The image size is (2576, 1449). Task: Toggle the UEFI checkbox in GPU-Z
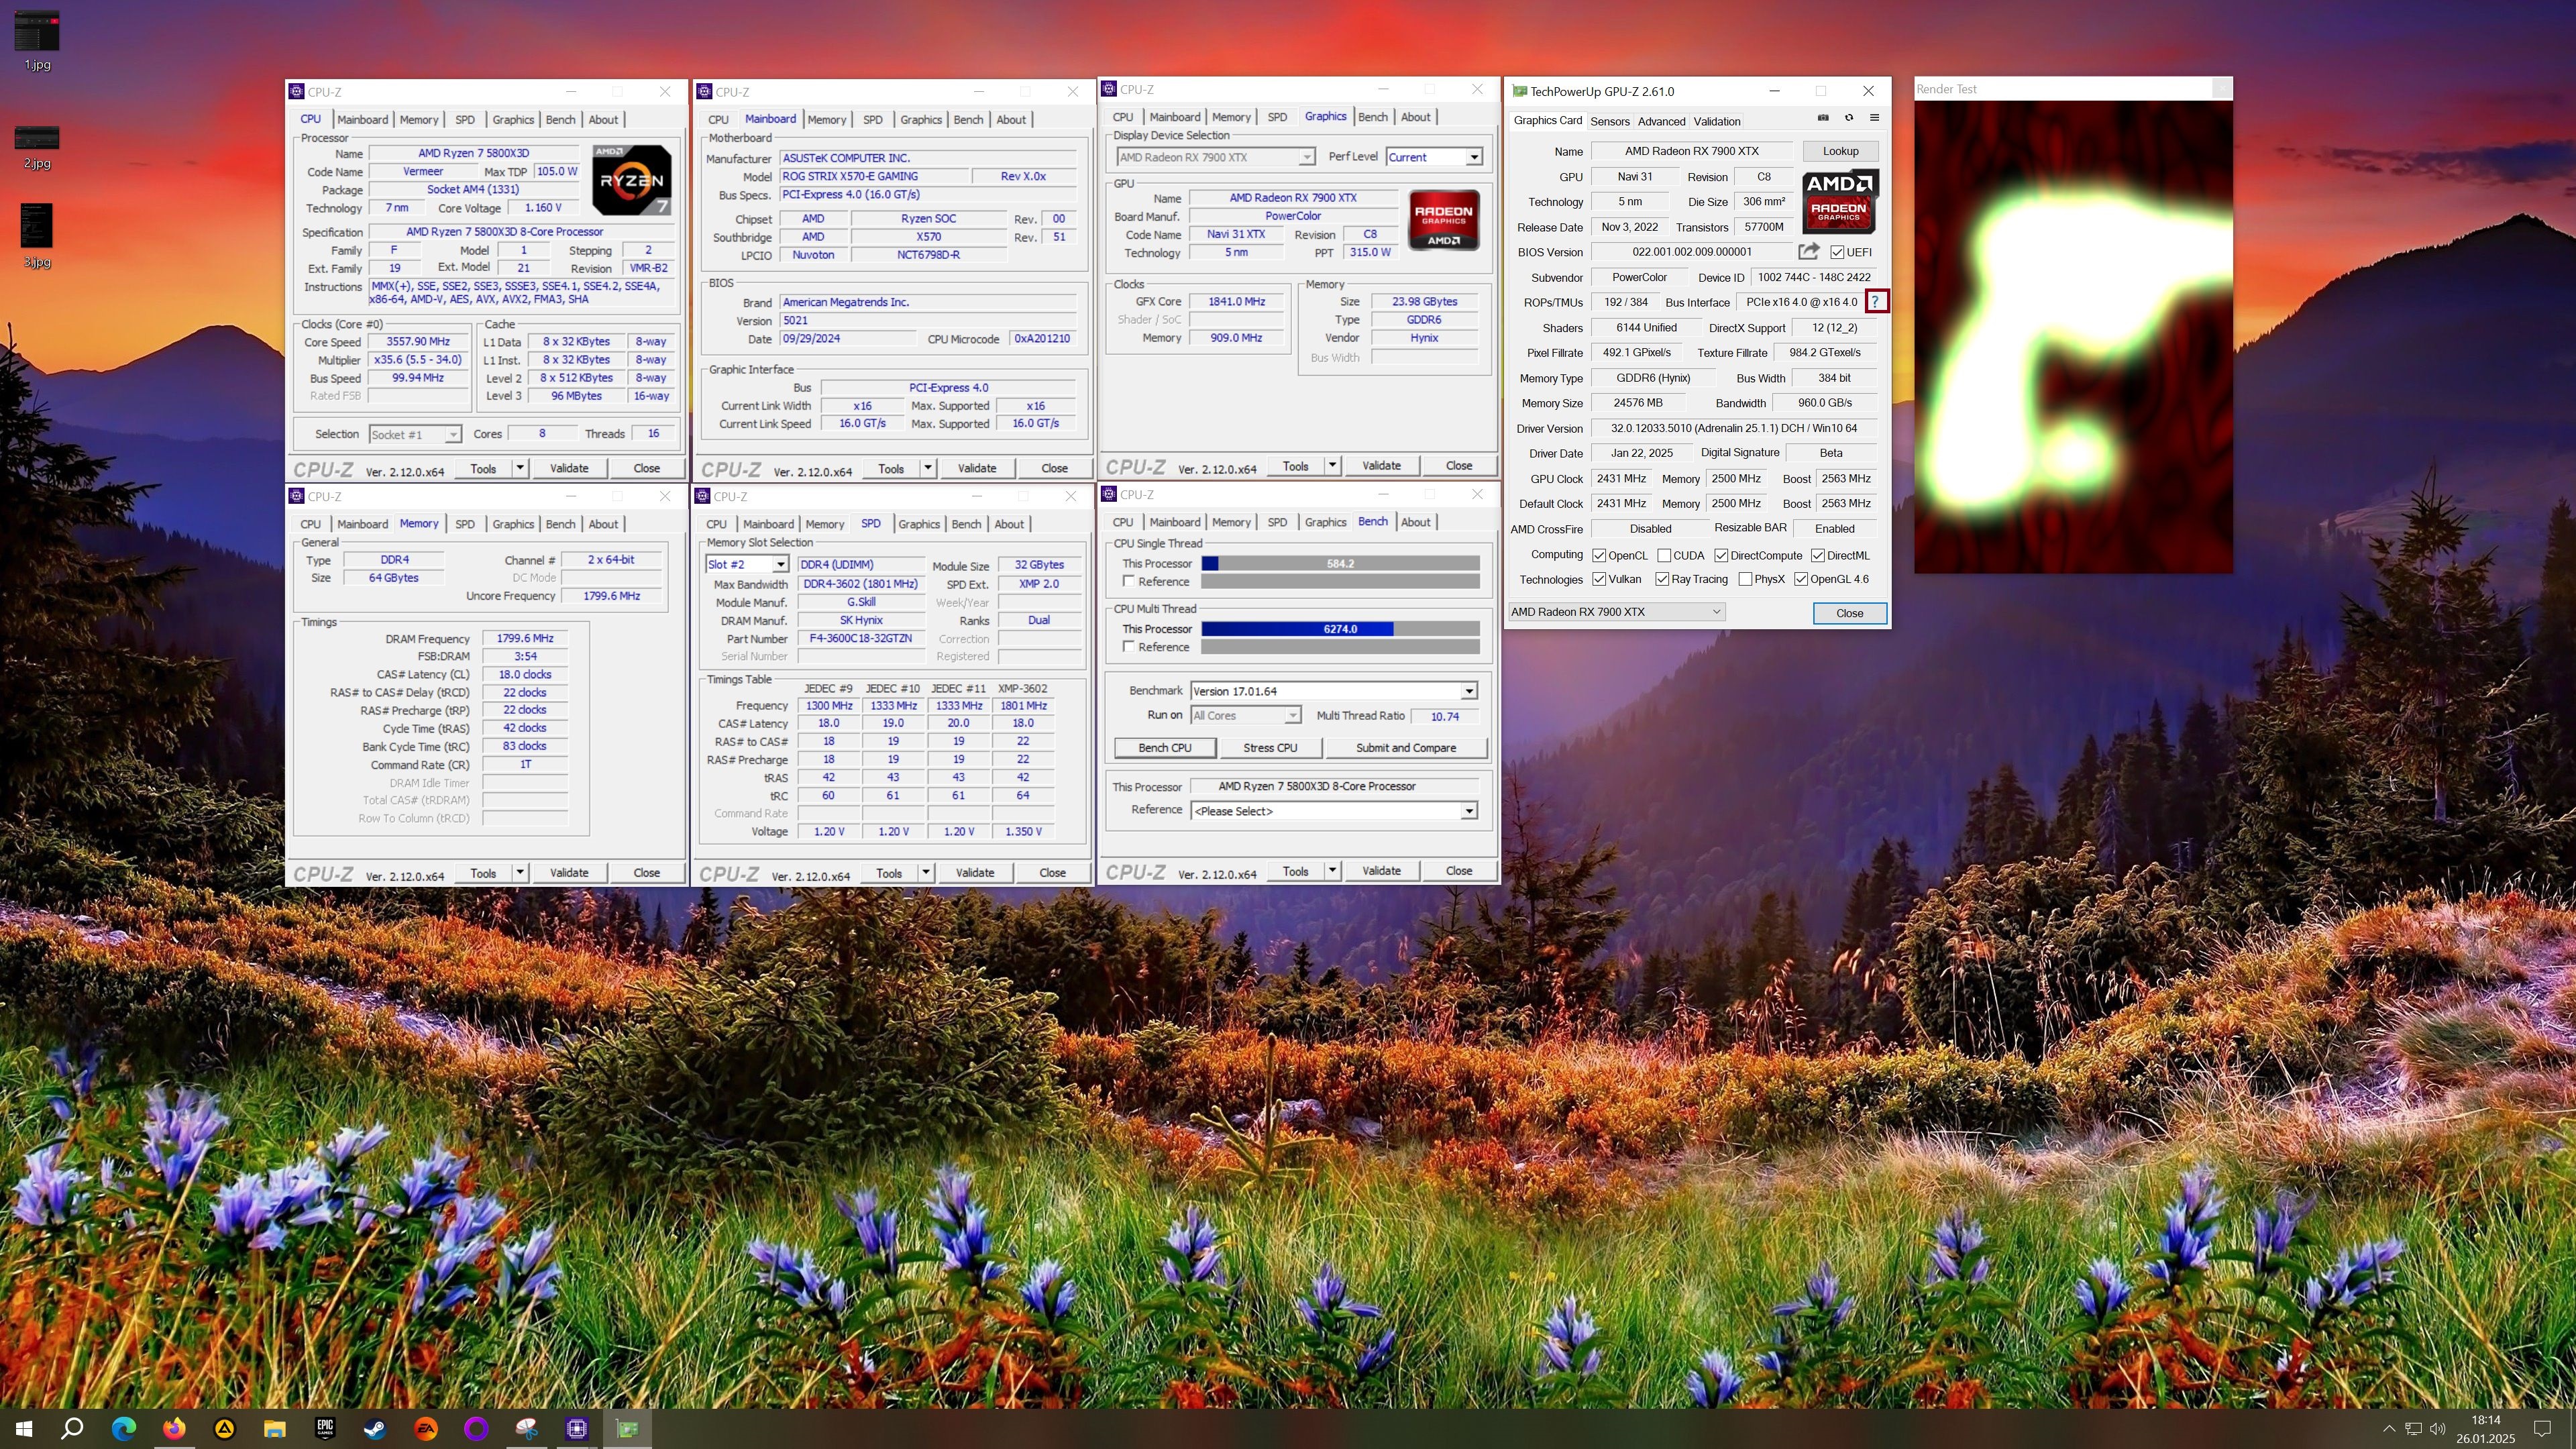tap(1837, 252)
